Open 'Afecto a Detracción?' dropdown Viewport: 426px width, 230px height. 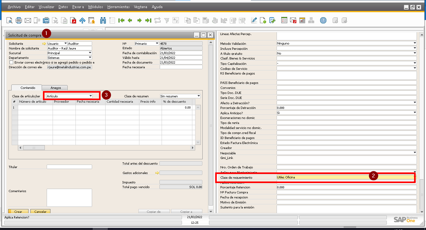click(x=415, y=103)
